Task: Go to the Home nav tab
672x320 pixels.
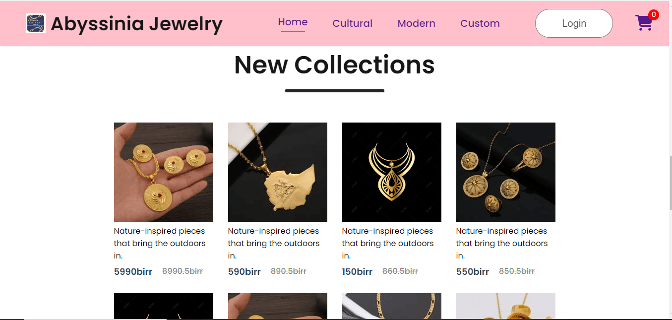Action: [293, 22]
